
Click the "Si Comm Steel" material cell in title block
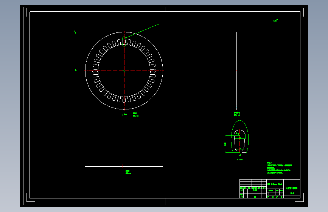coord(275,184)
